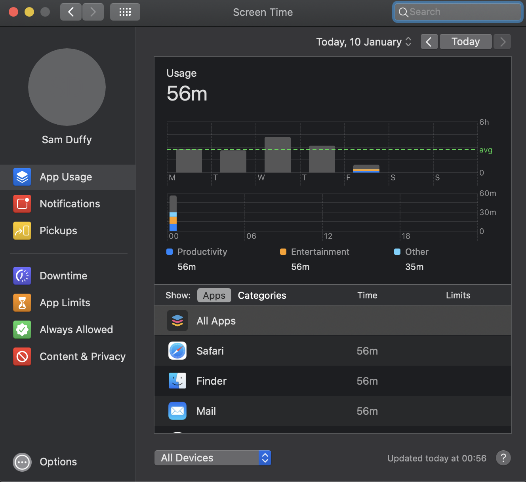Viewport: 526px width, 482px height.
Task: Open the help question mark button
Action: [x=503, y=458]
